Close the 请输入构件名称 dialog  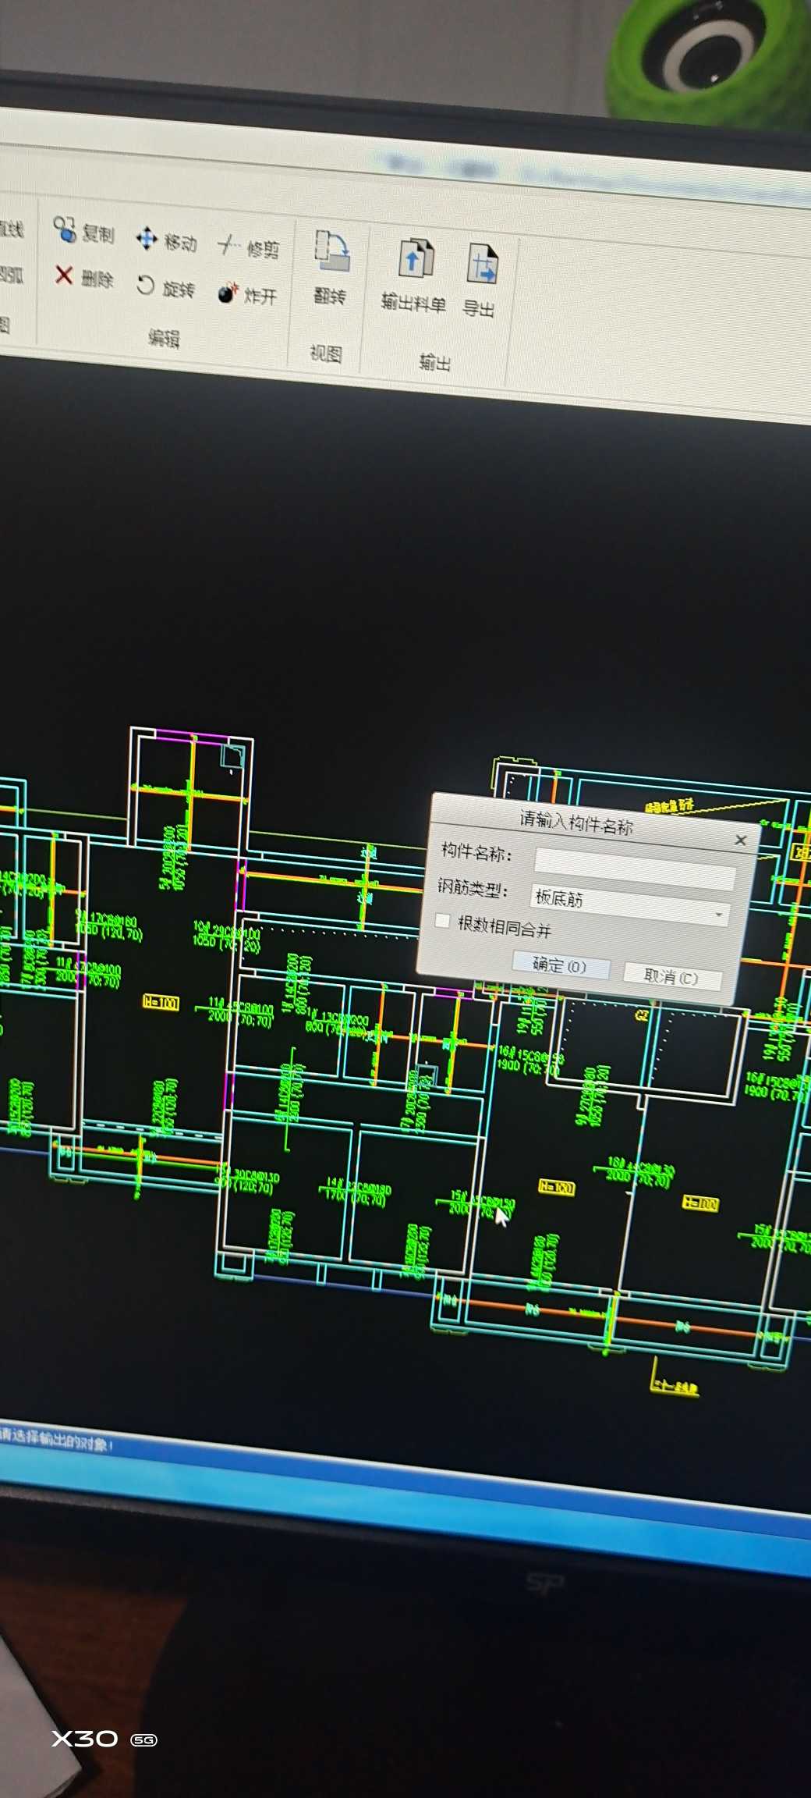coord(741,840)
